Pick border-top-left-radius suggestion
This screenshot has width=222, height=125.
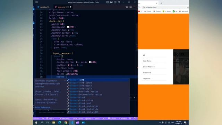pyautogui.click(x=98, y=92)
